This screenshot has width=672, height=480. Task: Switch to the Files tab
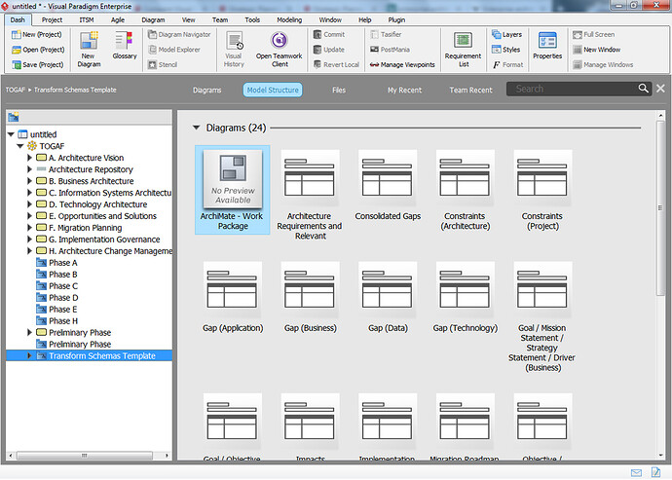pyautogui.click(x=339, y=90)
